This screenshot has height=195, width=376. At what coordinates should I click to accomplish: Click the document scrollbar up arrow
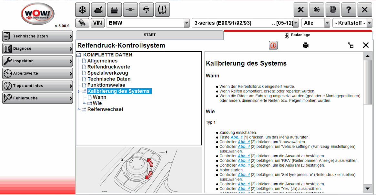pos(368,56)
